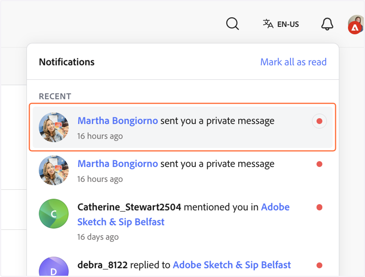Toggle unread dot on Catherine_Stewart2504 notification
This screenshot has height=277, width=365.
click(319, 207)
